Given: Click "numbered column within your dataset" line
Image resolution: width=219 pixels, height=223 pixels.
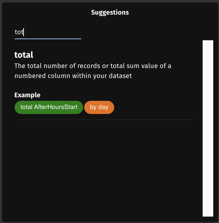Looking at the screenshot, I should (73, 76).
